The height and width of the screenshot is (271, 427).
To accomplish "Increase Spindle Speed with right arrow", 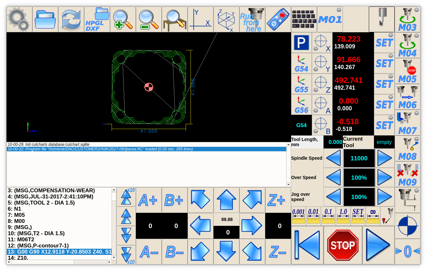I will coord(385,158).
